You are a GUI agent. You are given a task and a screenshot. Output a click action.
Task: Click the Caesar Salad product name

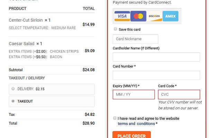[21, 44]
